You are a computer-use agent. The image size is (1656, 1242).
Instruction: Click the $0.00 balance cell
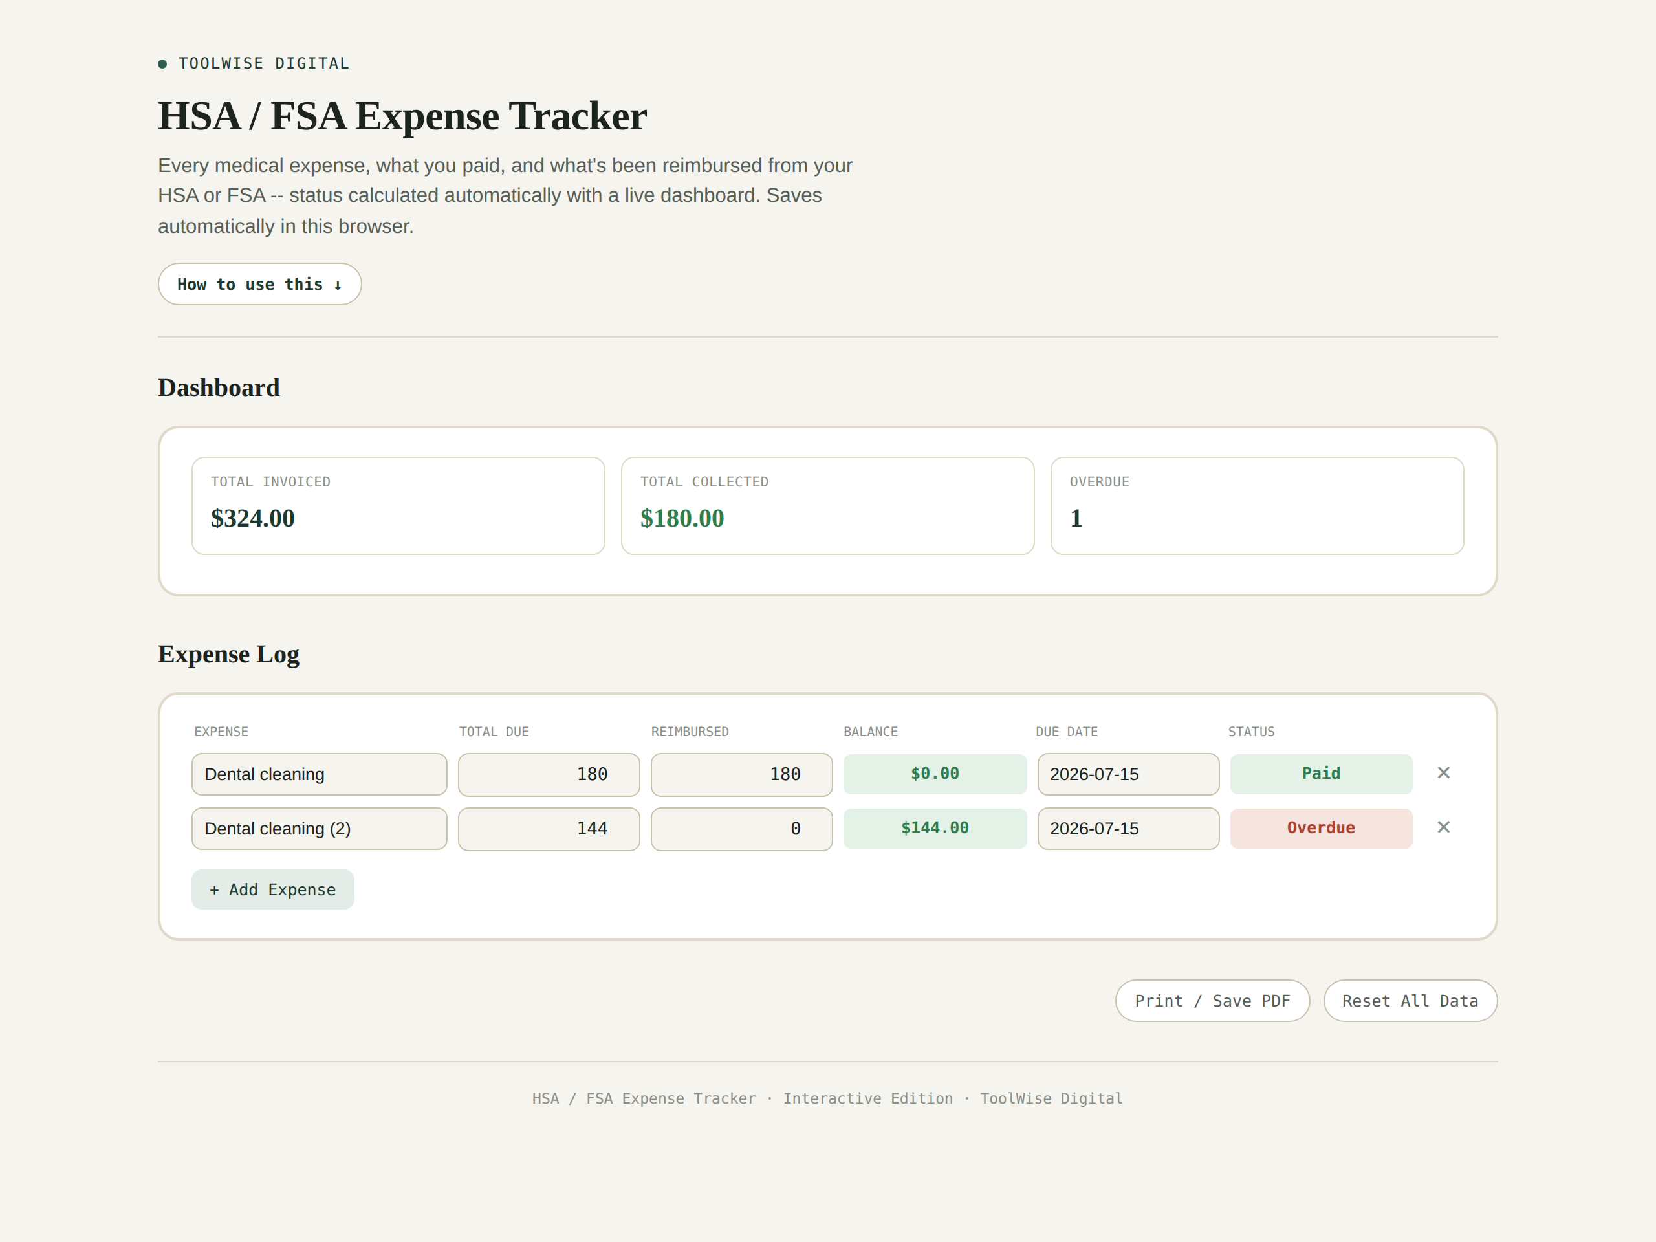[x=935, y=774]
